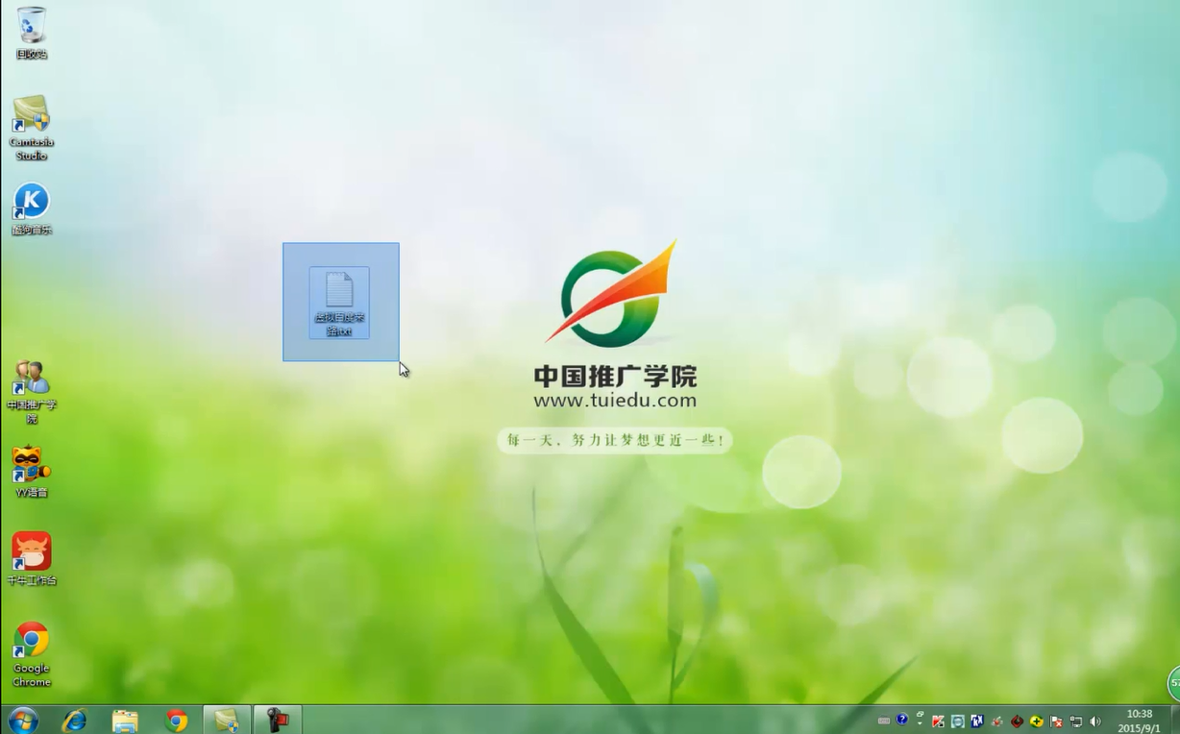The width and height of the screenshot is (1180, 734).
Task: Open the Windows Start menu
Action: (x=22, y=720)
